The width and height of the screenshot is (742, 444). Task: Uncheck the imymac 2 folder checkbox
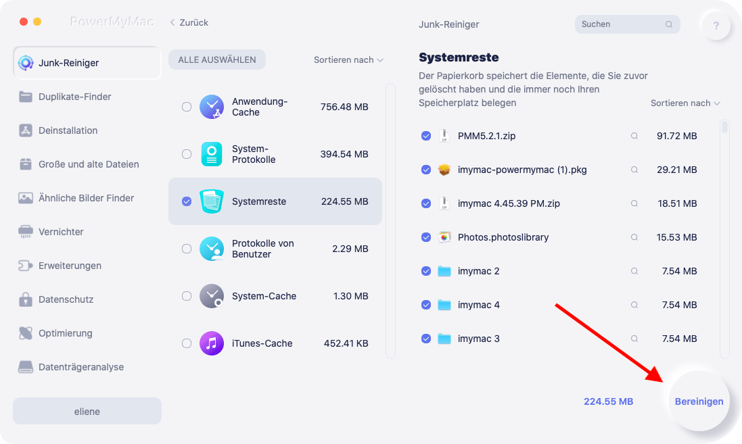pos(426,272)
